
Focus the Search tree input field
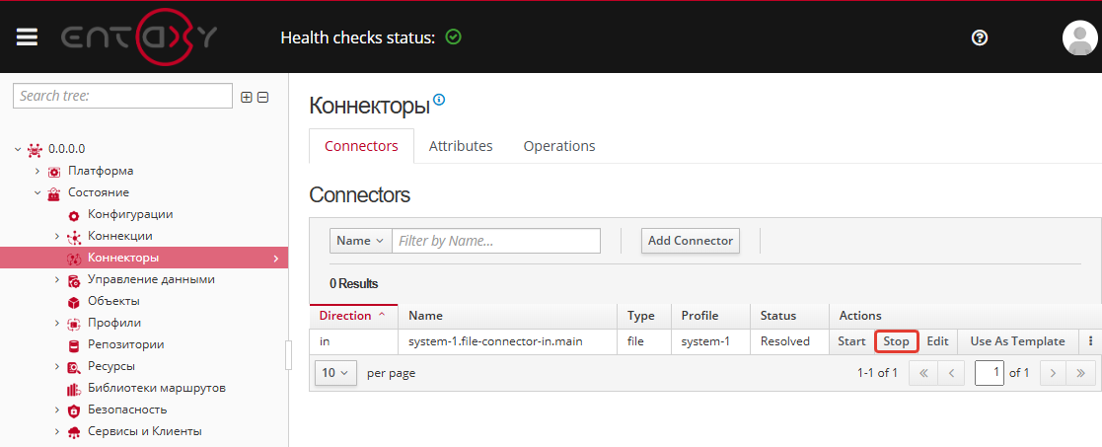click(x=122, y=96)
